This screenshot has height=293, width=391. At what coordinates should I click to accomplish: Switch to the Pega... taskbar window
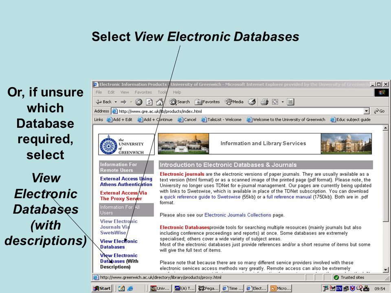[208, 288]
